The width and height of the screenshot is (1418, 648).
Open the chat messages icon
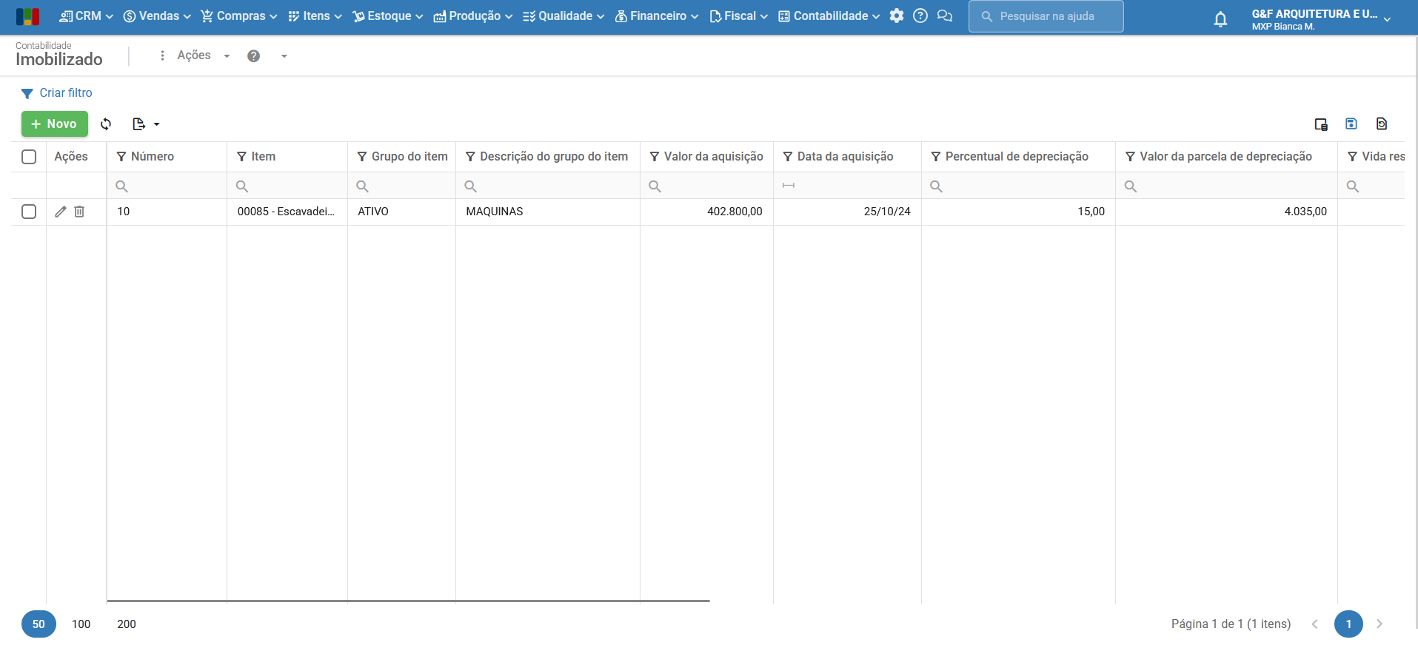[x=945, y=16]
